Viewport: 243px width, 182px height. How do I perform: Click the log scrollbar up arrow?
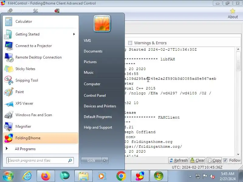(238, 49)
